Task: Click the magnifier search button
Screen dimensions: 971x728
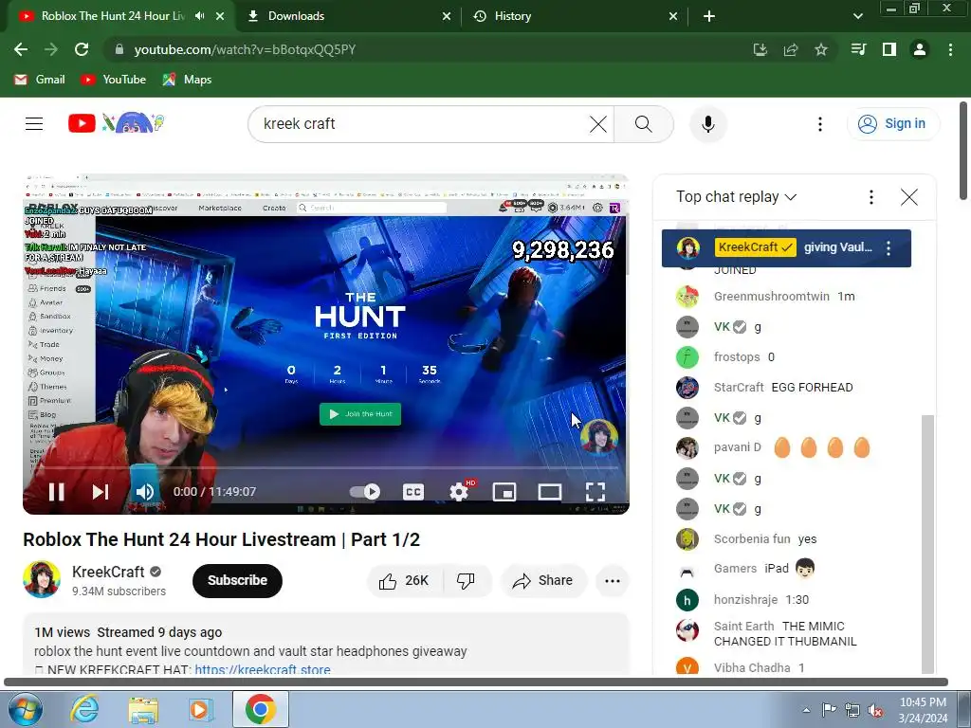Action: click(x=644, y=124)
